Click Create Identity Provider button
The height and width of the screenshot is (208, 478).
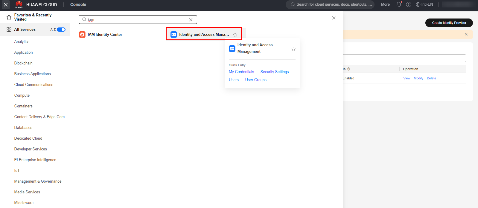(x=449, y=23)
